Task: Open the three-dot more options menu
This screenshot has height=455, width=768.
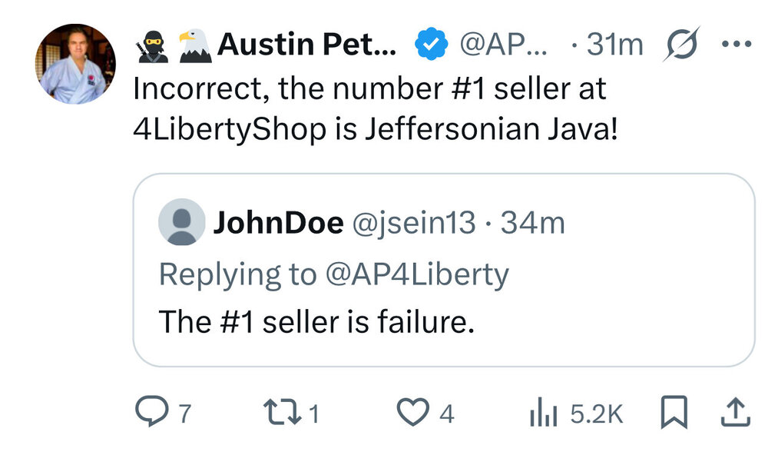Action: click(736, 44)
